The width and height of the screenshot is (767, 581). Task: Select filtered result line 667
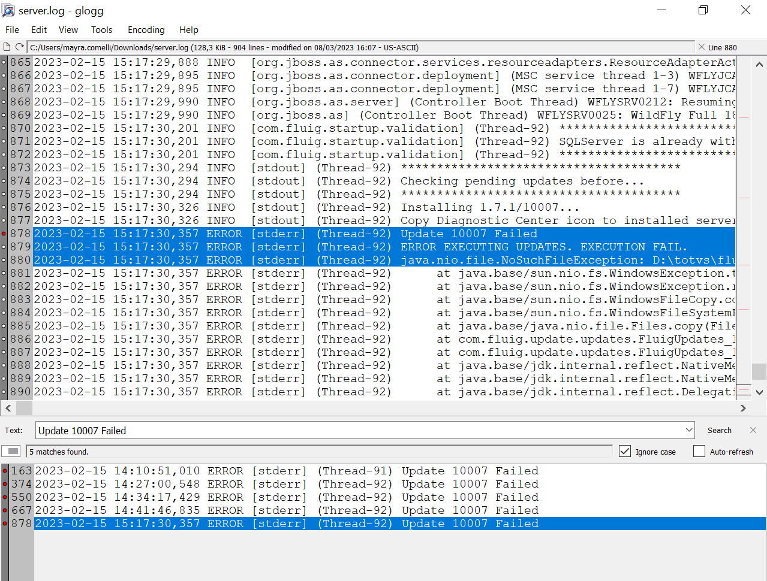pyautogui.click(x=400, y=510)
